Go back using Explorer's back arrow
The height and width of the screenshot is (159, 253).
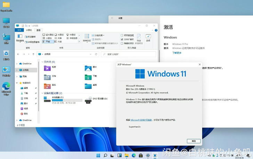[18, 54]
